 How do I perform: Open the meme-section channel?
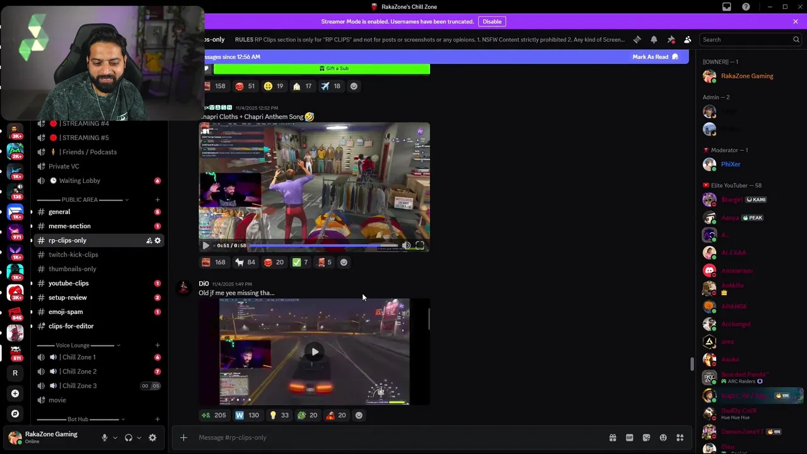coord(98,226)
